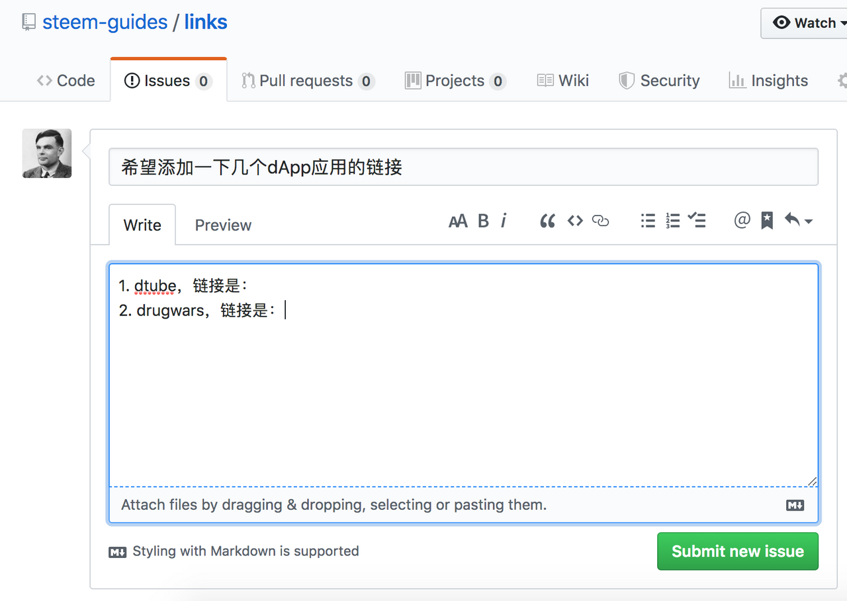Switch to the Issues tab
The height and width of the screenshot is (601, 847).
tap(169, 81)
